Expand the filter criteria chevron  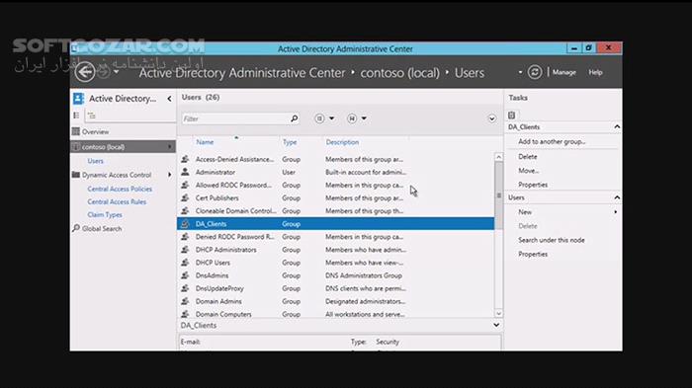coord(492,118)
